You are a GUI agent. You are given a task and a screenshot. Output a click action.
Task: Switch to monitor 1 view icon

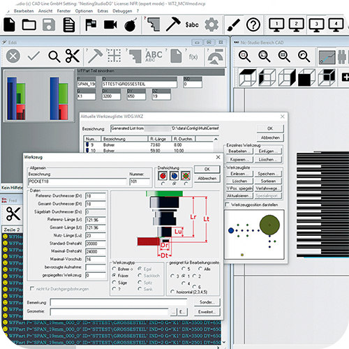pos(276,24)
